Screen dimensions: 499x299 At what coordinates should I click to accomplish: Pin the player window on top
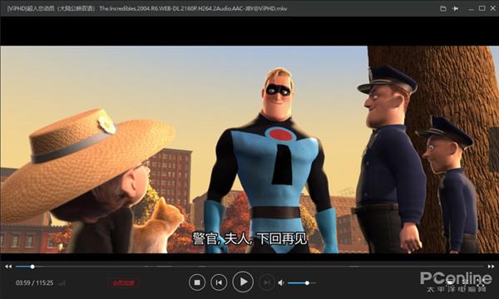(x=456, y=8)
